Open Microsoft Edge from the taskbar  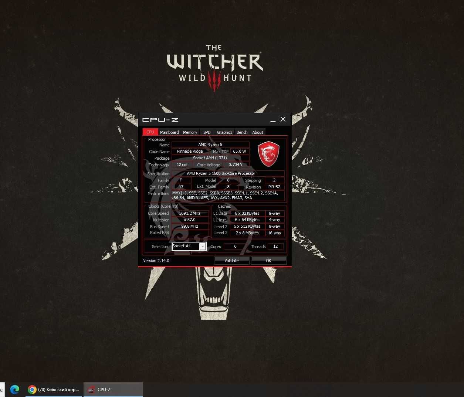15,390
